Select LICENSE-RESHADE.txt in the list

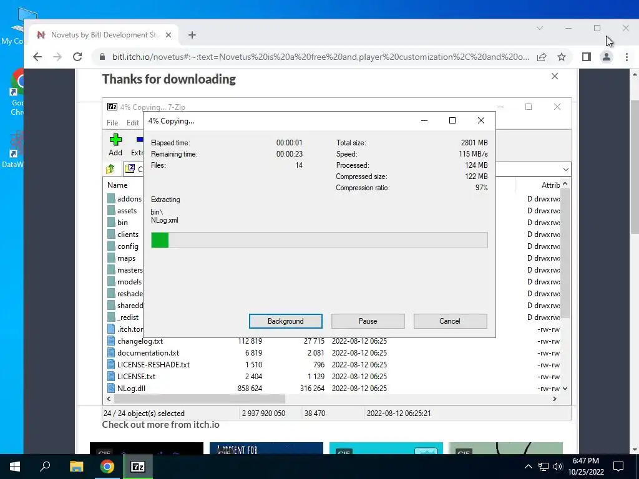pyautogui.click(x=154, y=364)
